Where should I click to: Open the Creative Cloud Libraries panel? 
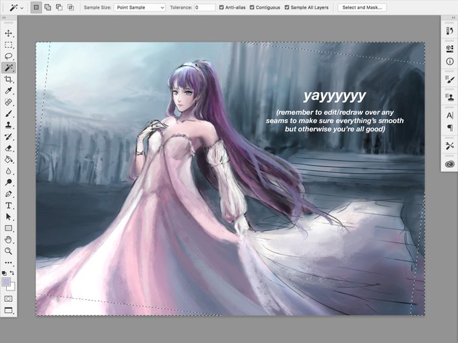tap(450, 164)
